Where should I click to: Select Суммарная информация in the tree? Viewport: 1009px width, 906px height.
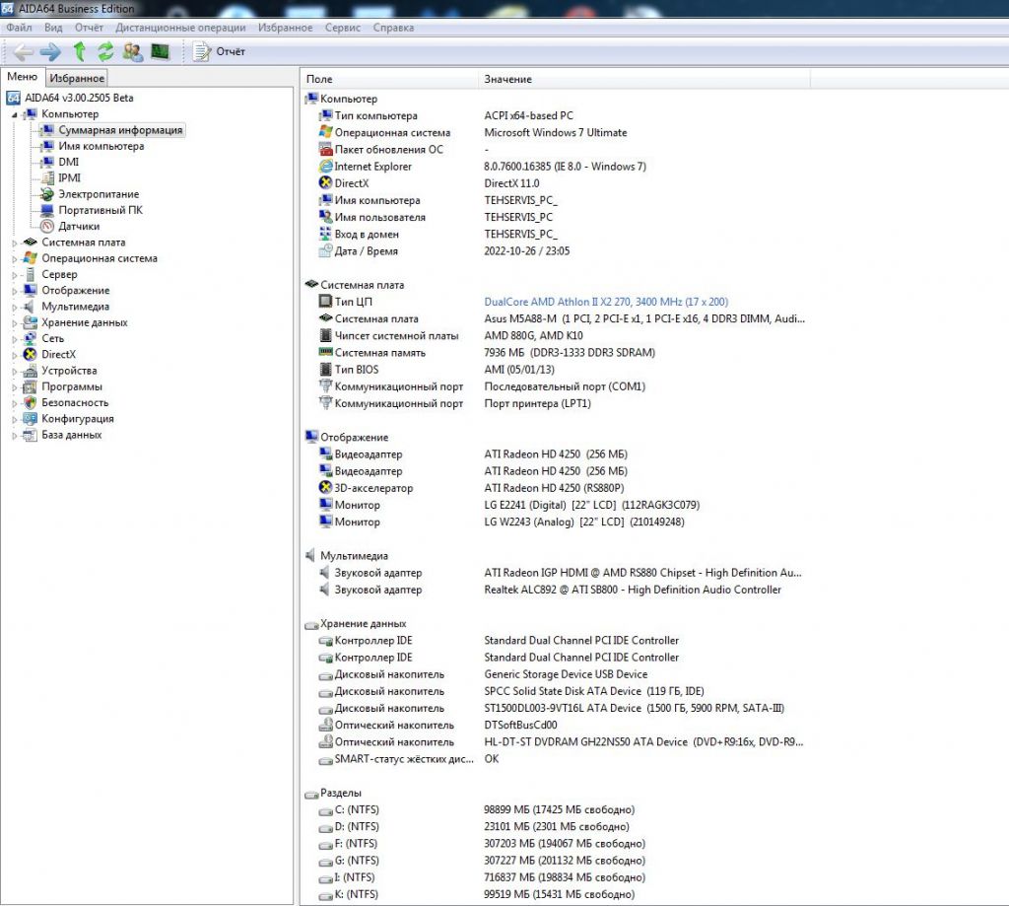point(120,130)
